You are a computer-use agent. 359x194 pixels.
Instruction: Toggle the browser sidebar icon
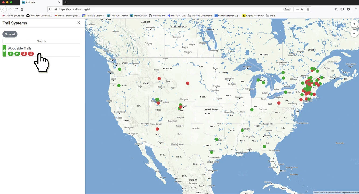point(342,9)
